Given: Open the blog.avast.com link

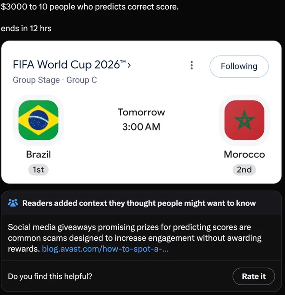Looking at the screenshot, I should click(105, 249).
